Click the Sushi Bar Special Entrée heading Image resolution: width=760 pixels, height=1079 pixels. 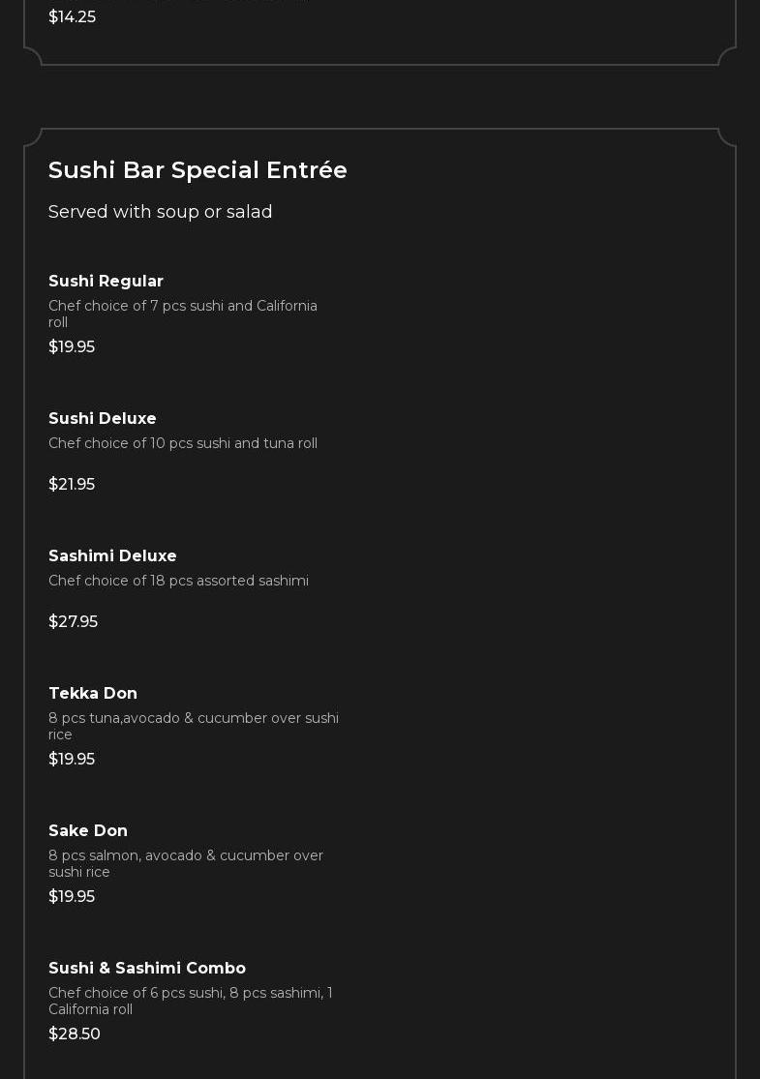click(198, 170)
